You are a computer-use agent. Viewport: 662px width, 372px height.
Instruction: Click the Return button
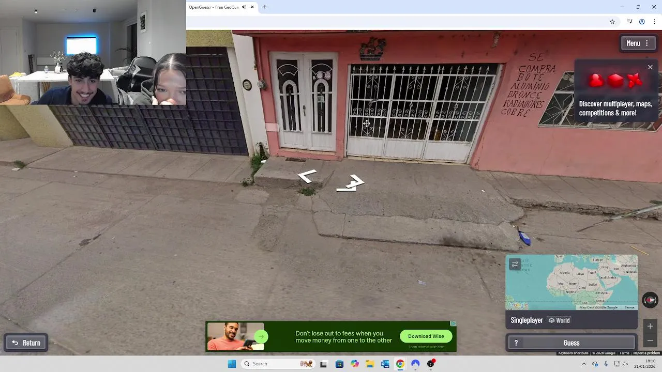(x=26, y=343)
